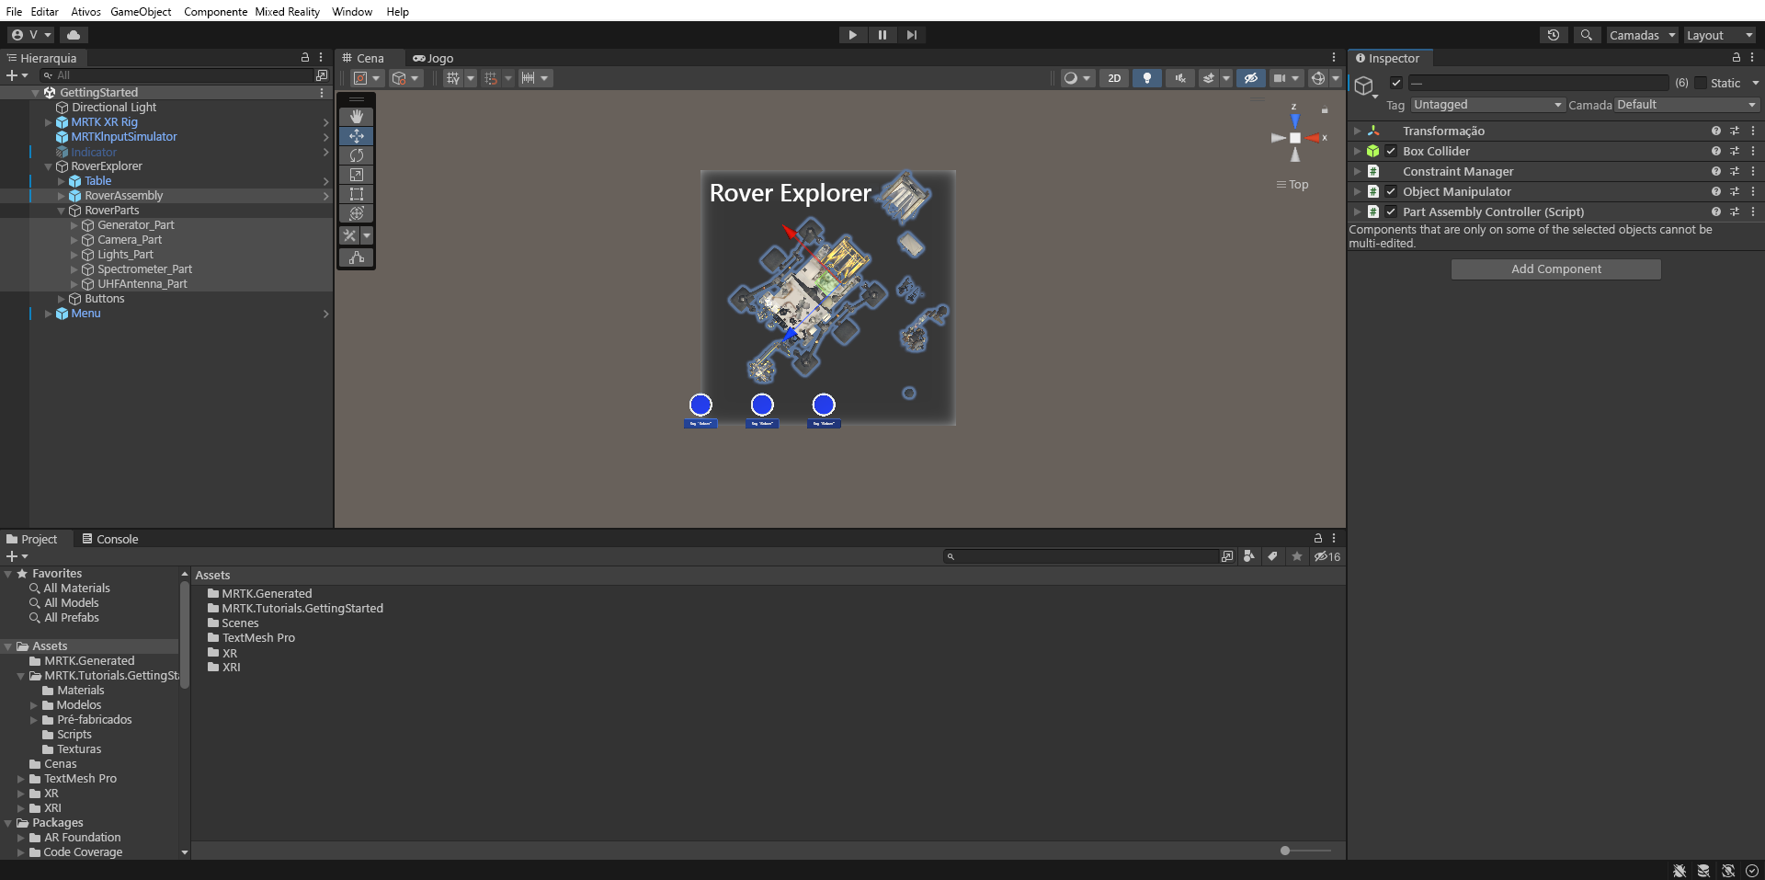This screenshot has height=880, width=1765.
Task: Click the Project panel search field
Action: click(1085, 556)
